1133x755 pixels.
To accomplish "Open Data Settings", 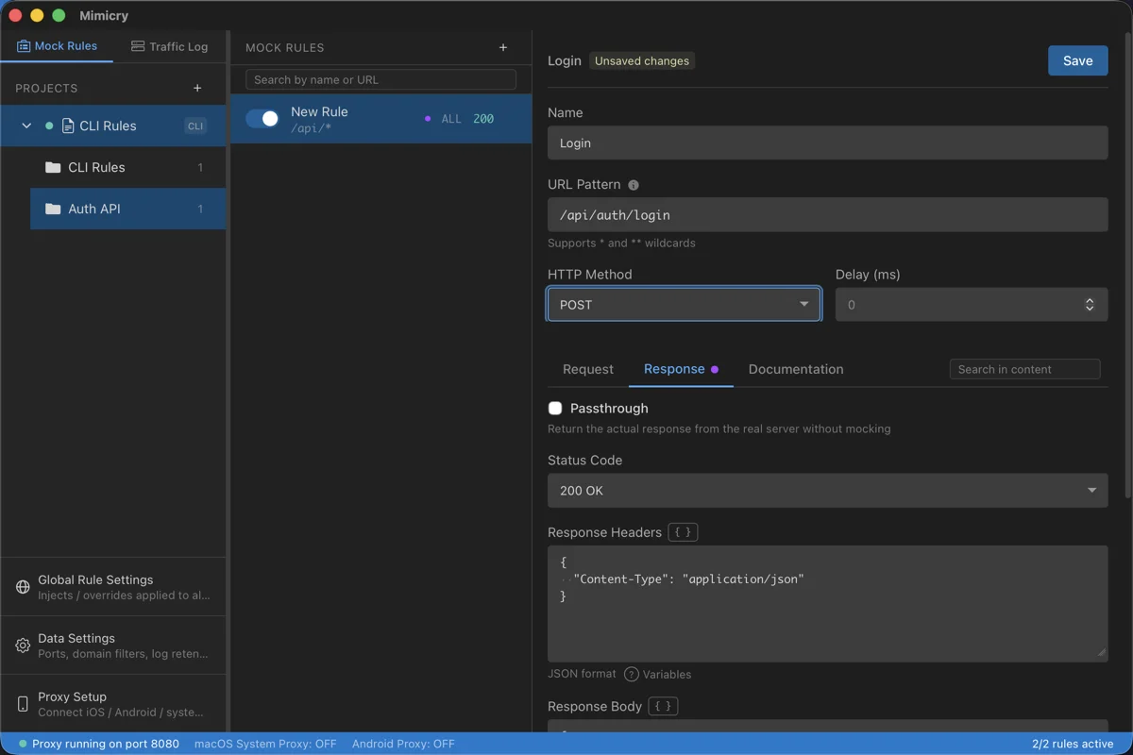I will [113, 646].
